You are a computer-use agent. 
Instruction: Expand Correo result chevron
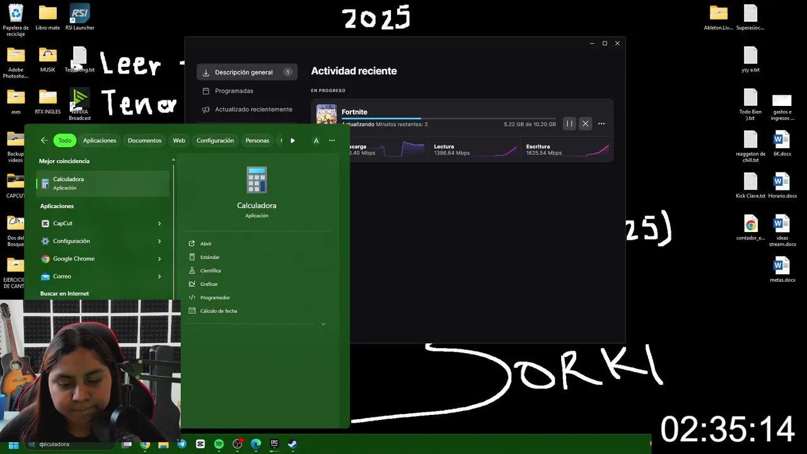click(160, 276)
